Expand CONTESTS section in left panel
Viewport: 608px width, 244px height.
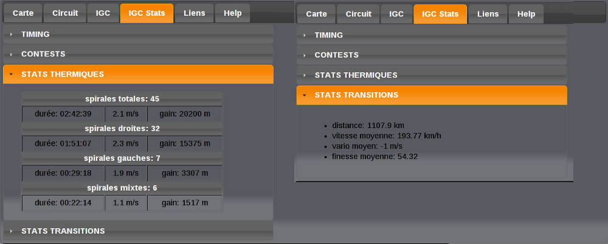point(43,54)
